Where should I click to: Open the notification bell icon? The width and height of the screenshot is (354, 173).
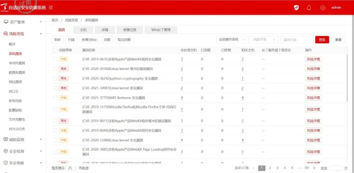[x=309, y=8]
